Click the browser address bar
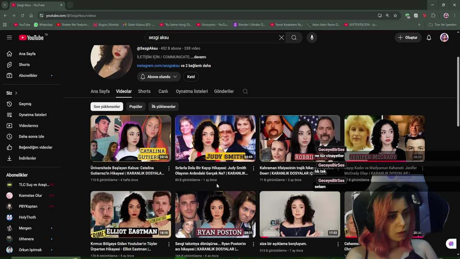Viewport: 460px width, 259px height. tap(208, 15)
